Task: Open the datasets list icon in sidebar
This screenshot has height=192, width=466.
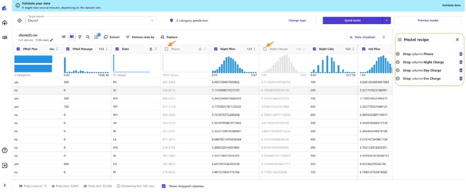Action: [5, 37]
